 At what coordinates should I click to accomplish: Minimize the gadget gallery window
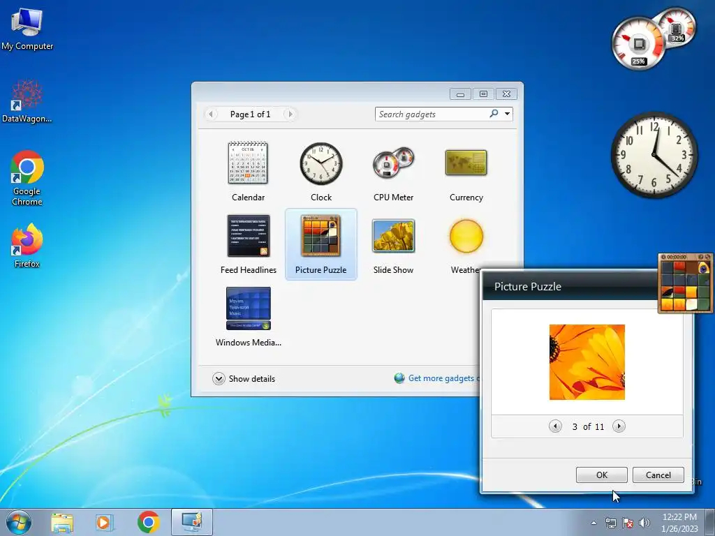tap(461, 94)
